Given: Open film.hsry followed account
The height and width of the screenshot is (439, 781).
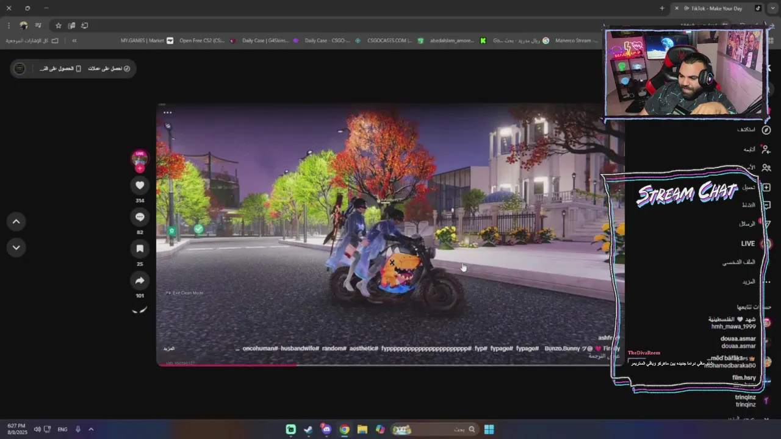Looking at the screenshot, I should (x=744, y=378).
